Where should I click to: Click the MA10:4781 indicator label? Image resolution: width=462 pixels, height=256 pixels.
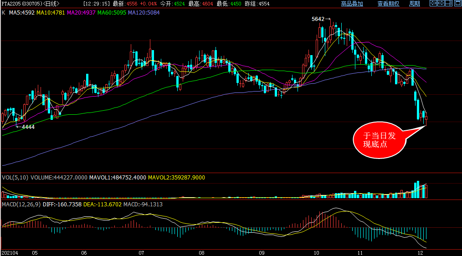51,13
